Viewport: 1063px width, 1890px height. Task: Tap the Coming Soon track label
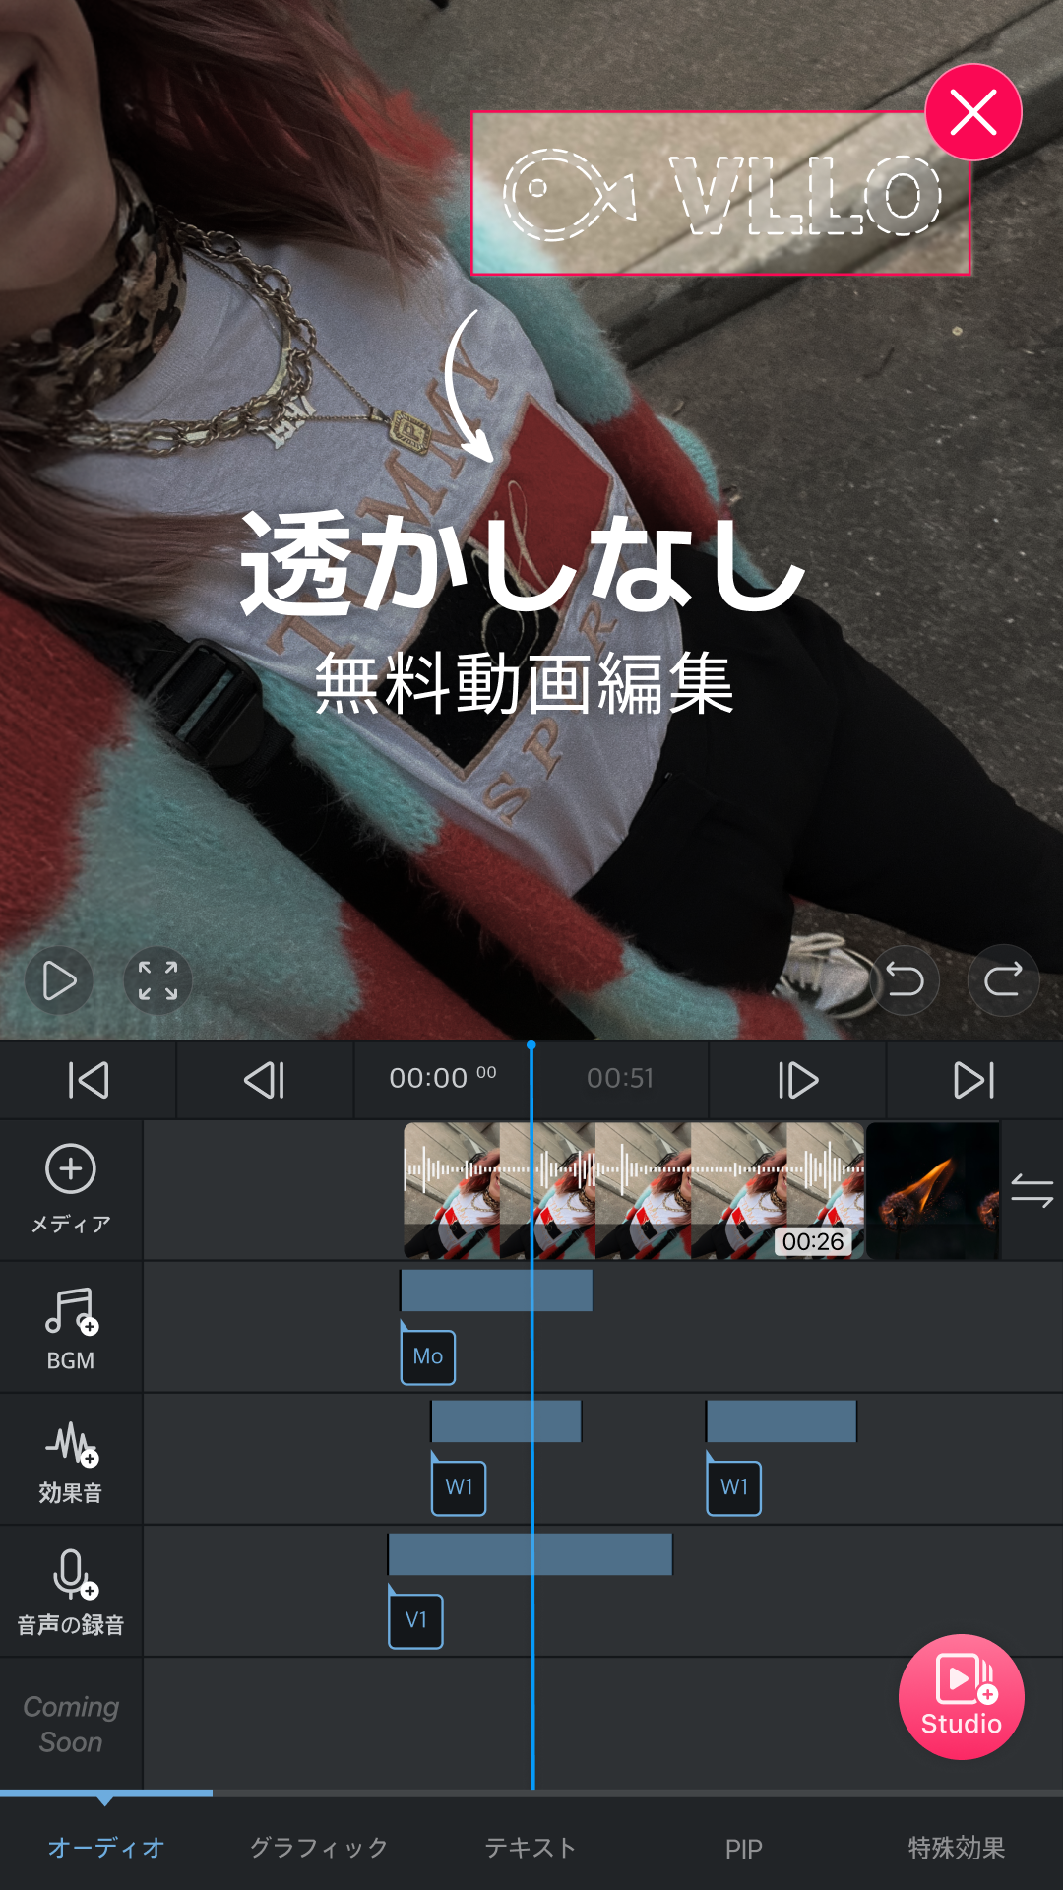click(x=71, y=1724)
